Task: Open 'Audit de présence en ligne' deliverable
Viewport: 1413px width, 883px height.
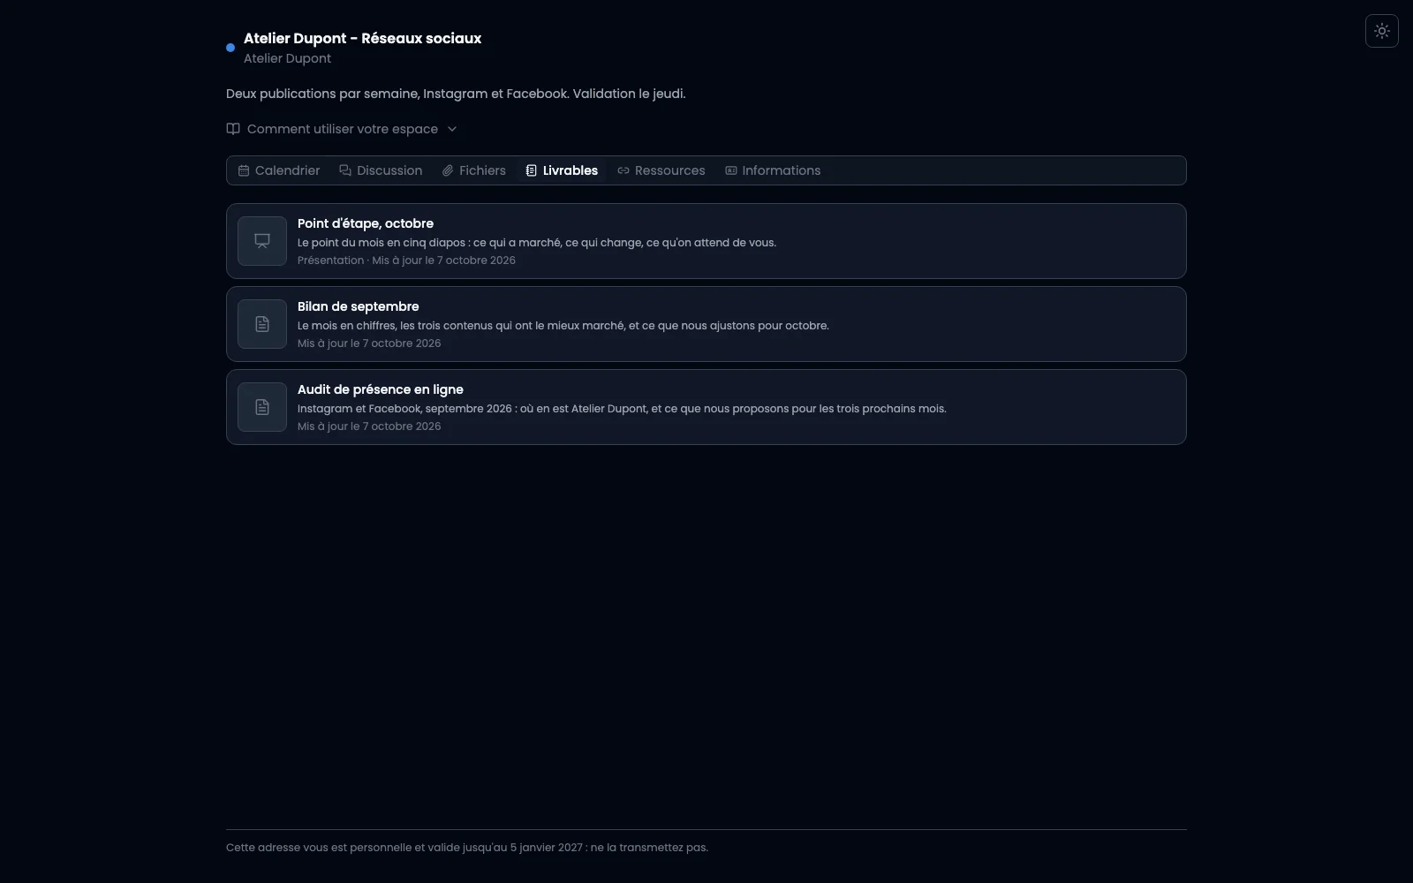Action: click(706, 407)
